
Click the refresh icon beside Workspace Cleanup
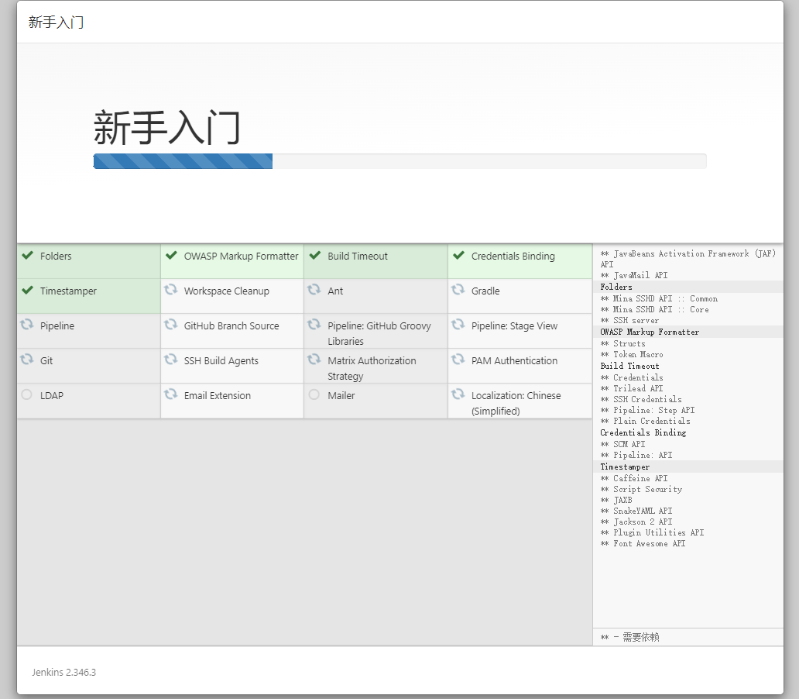[170, 290]
